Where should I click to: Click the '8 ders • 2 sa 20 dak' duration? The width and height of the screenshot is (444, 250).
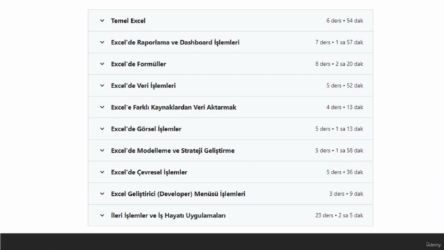(339, 64)
